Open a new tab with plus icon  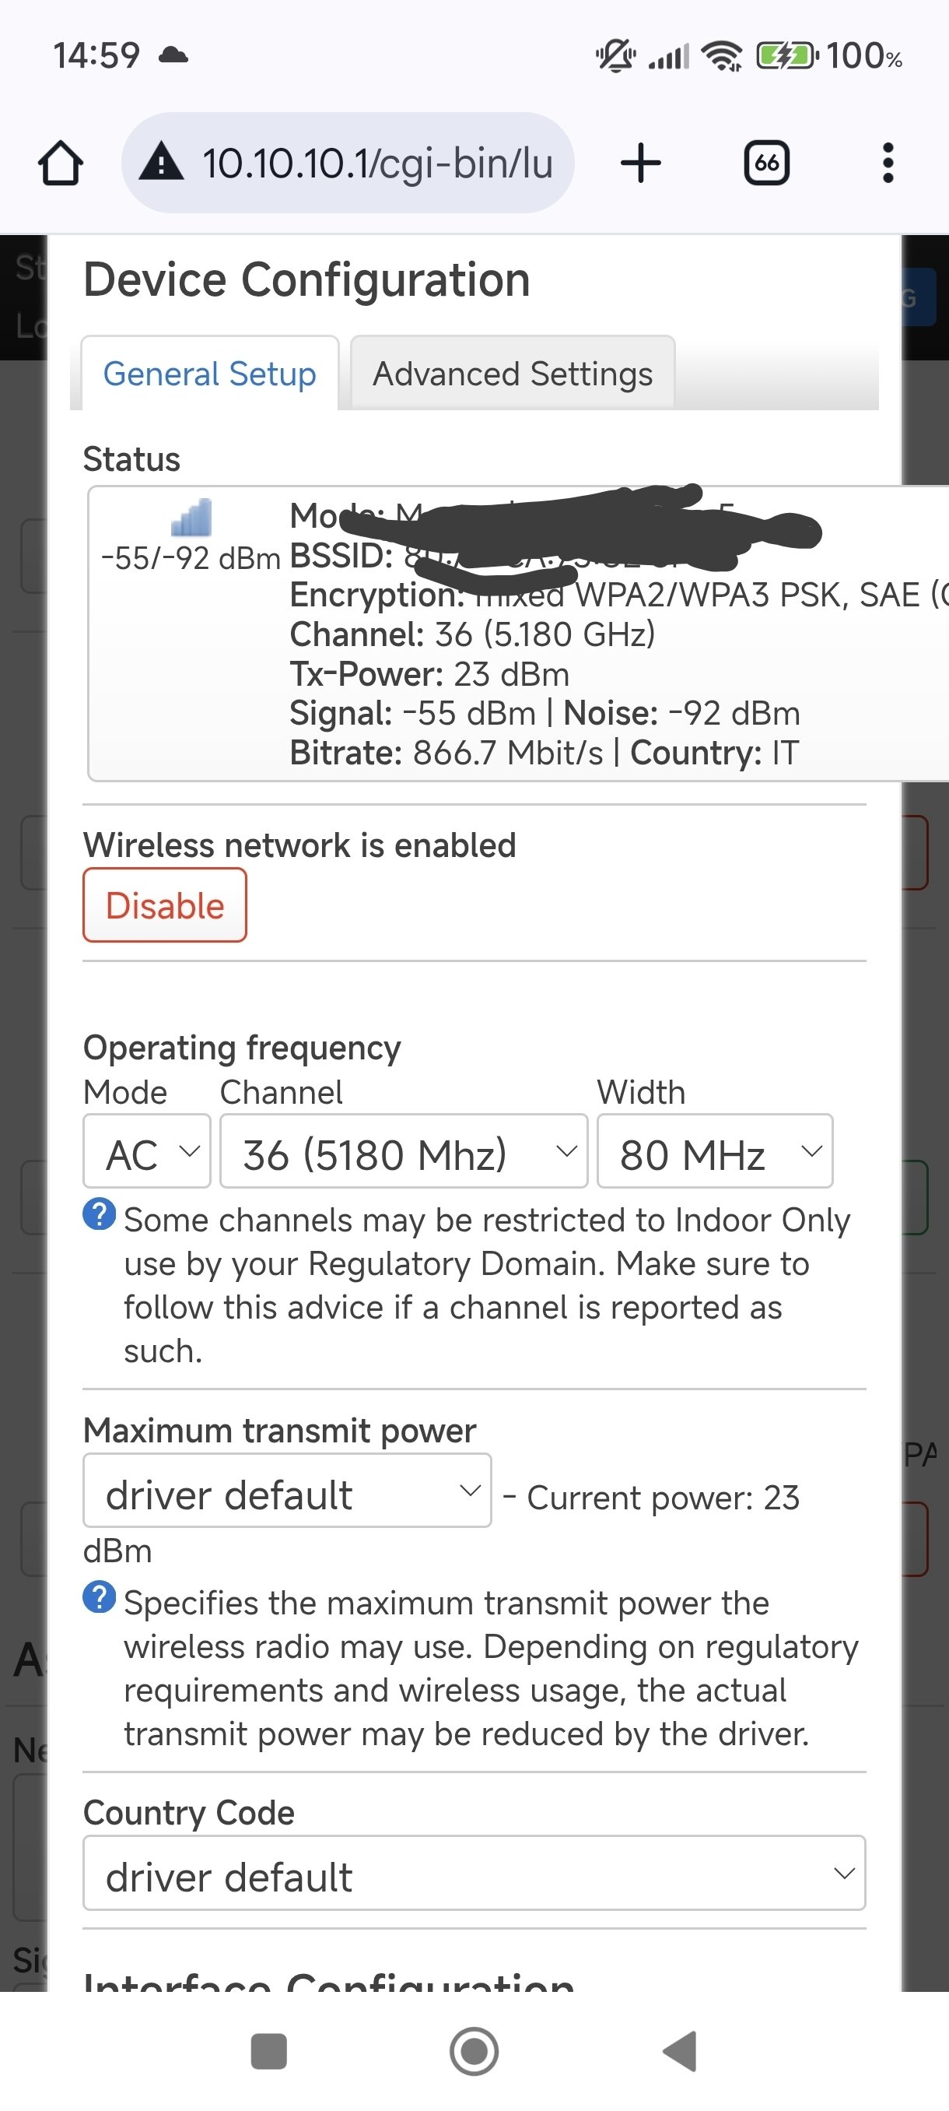pos(640,162)
